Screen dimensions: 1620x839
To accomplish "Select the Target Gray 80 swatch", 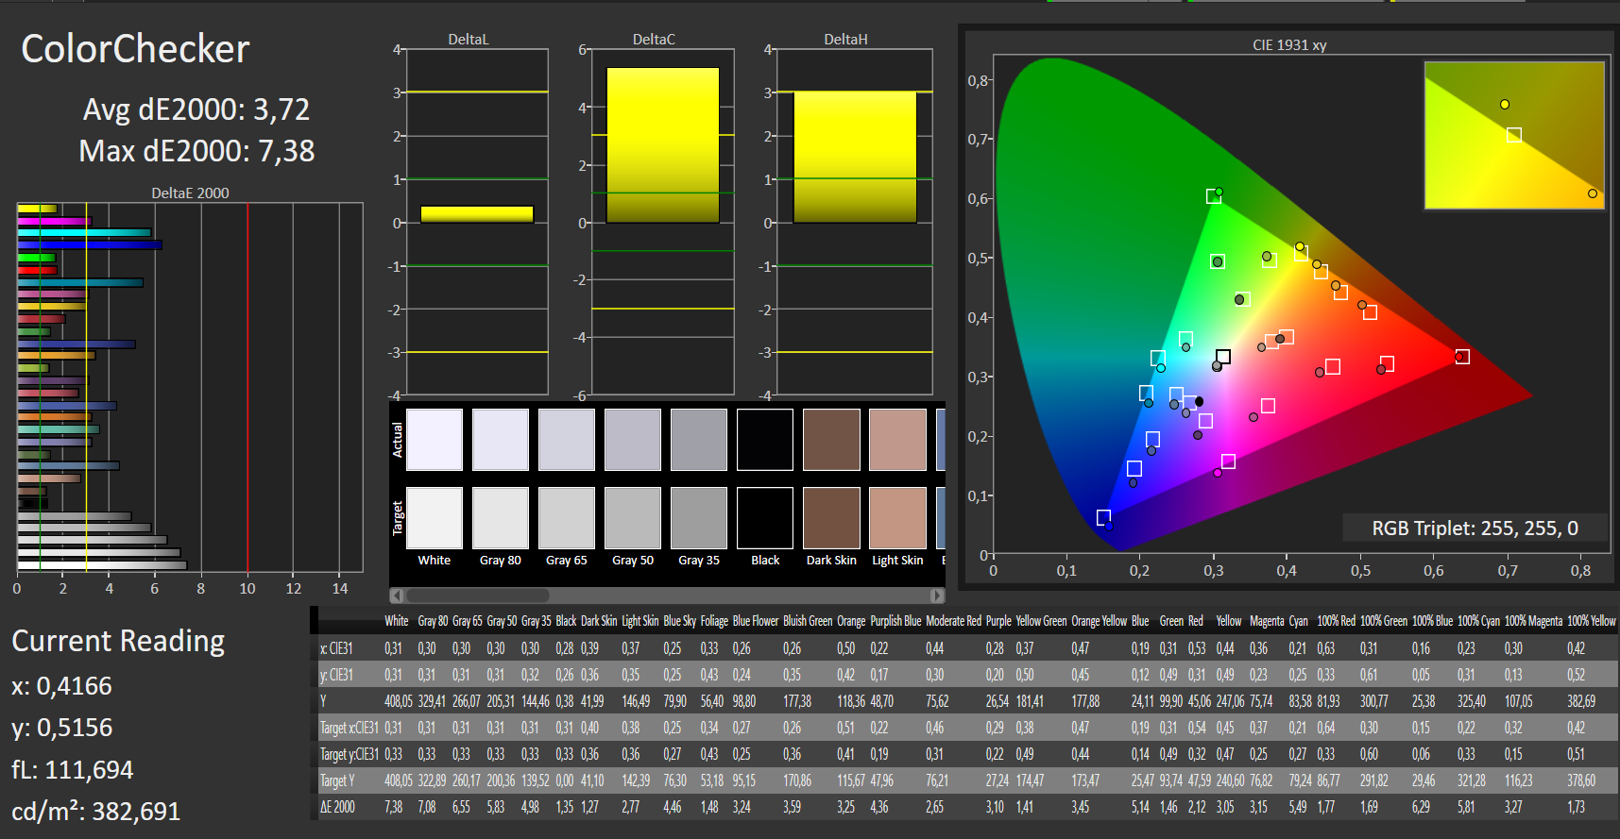I will pos(501,518).
